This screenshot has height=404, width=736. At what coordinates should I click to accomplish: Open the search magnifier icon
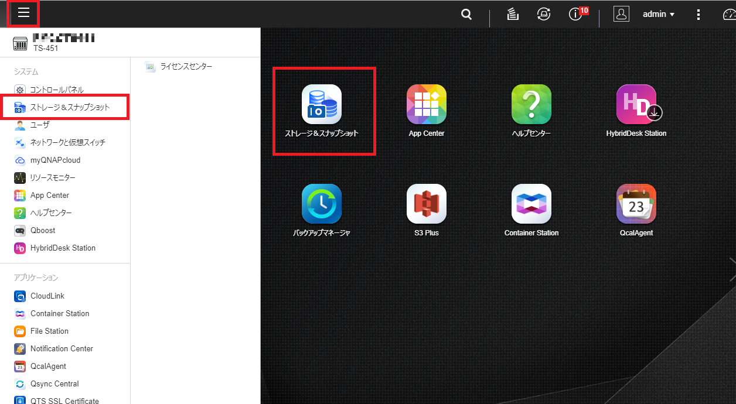(466, 14)
